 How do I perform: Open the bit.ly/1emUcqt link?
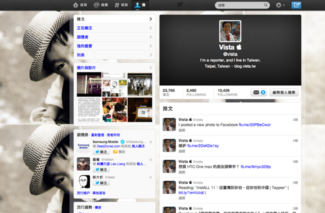tap(191, 192)
